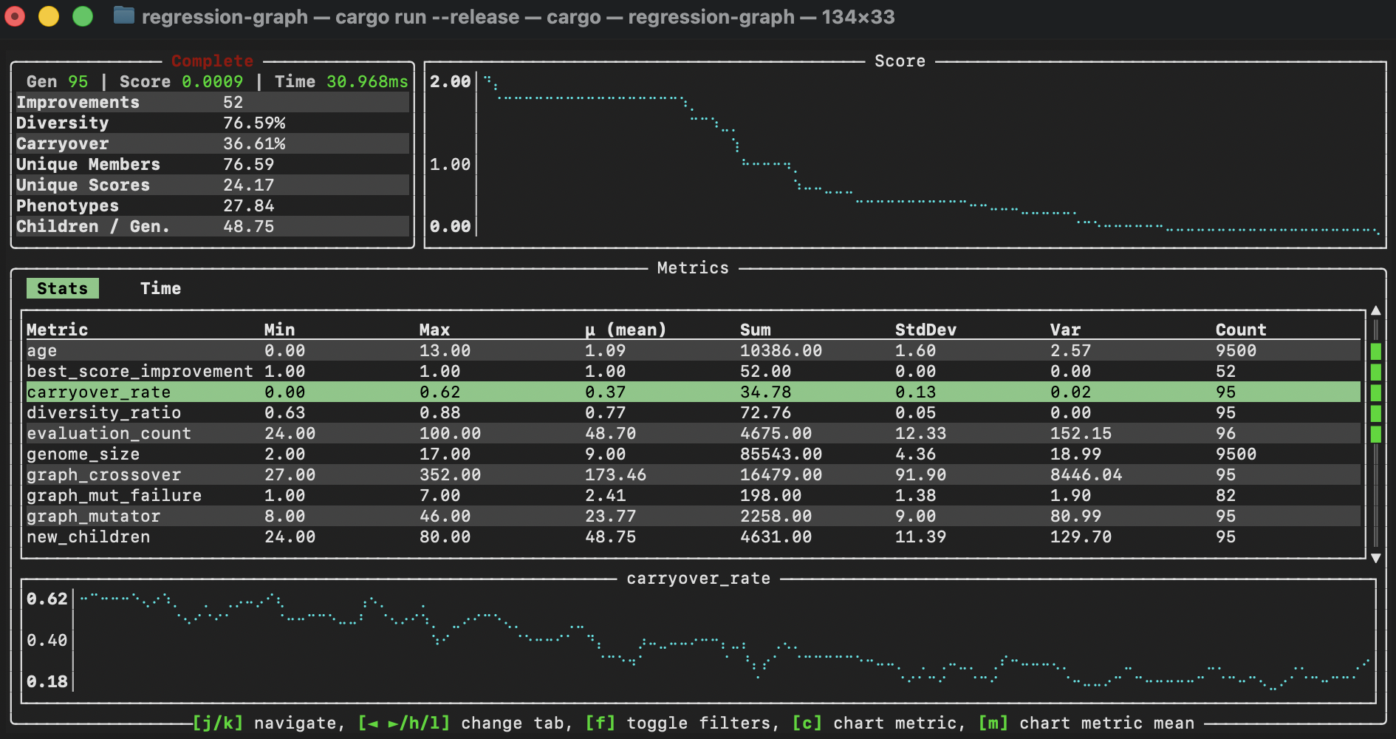Switch to the Time tab

tap(160, 288)
